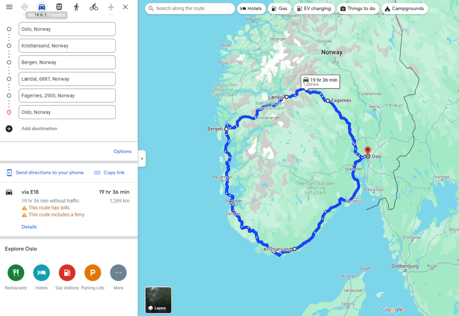Switch to Cycling travel mode
Viewport: 459px width, 316px height.
point(94,7)
